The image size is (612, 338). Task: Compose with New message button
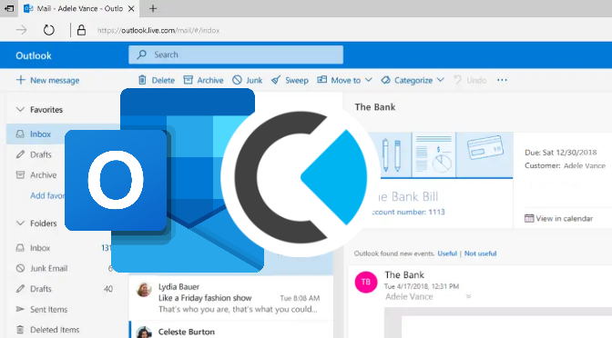pyautogui.click(x=47, y=80)
